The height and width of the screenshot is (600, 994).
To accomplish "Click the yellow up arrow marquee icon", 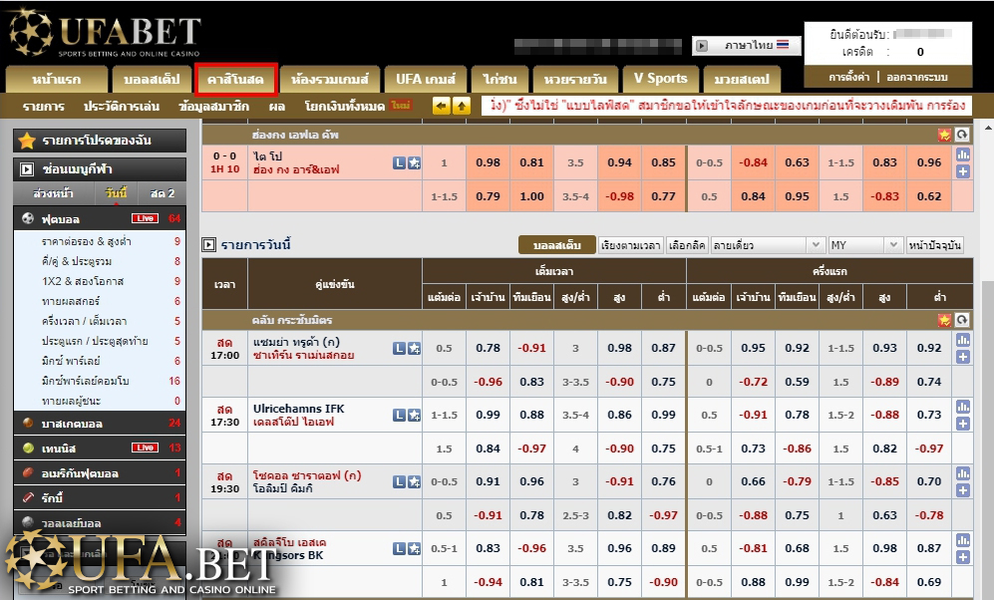I will tap(462, 106).
